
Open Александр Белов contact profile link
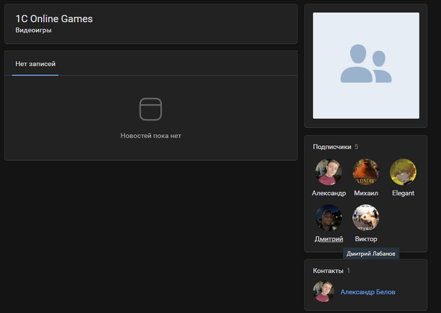(368, 292)
